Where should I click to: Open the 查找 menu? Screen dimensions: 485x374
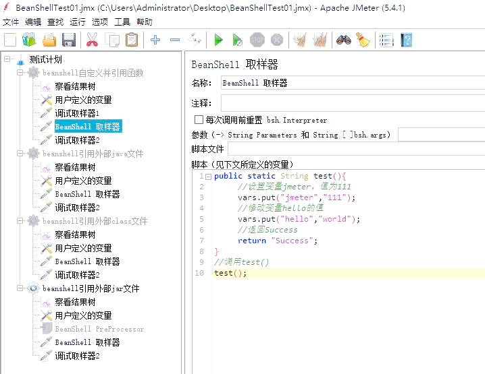[x=55, y=22]
